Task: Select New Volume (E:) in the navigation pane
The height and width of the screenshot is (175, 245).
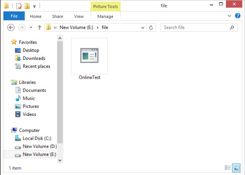Action: pos(39,154)
